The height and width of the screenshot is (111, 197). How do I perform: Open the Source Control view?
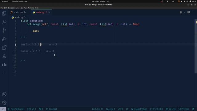point(4,30)
